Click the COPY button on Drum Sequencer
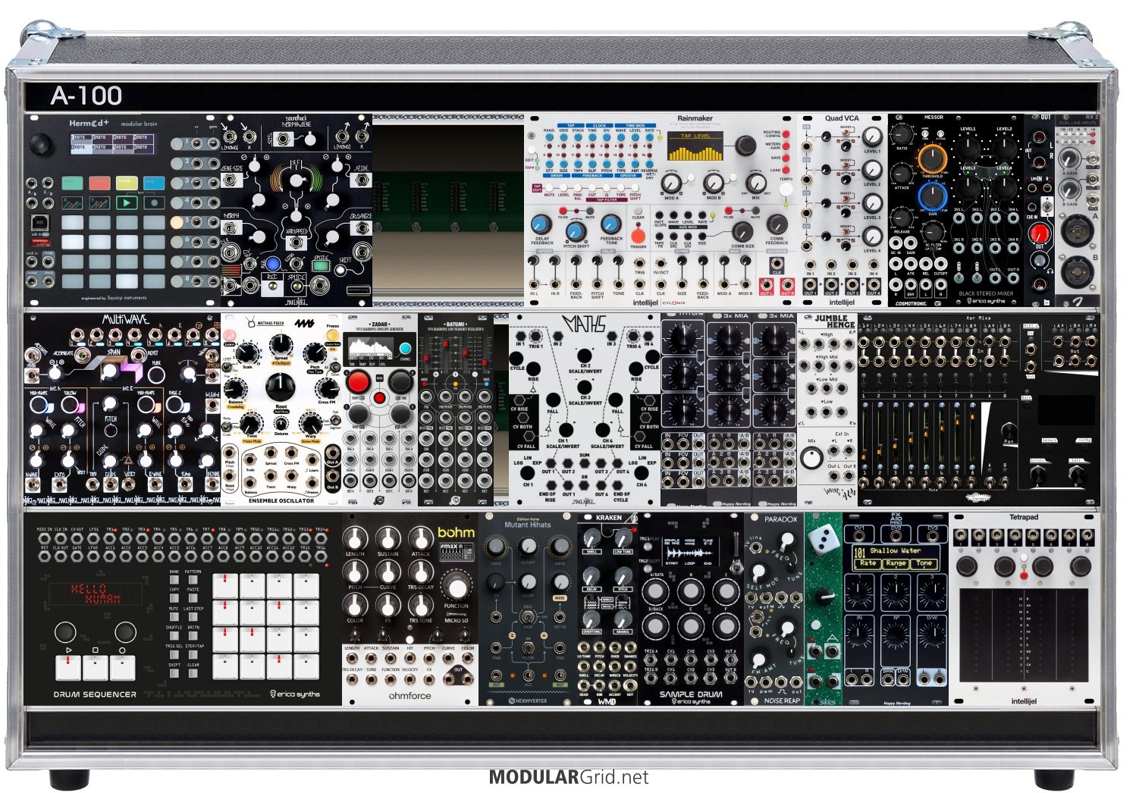The height and width of the screenshot is (793, 1139). pos(174,598)
